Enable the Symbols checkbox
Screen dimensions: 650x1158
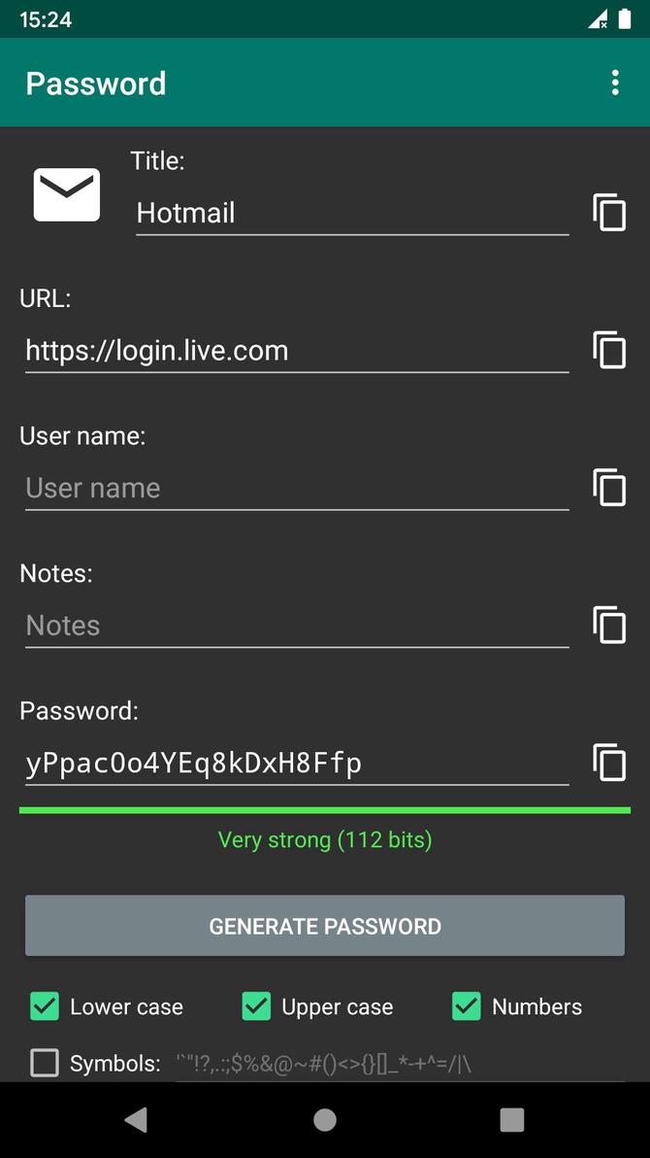pos(44,1063)
